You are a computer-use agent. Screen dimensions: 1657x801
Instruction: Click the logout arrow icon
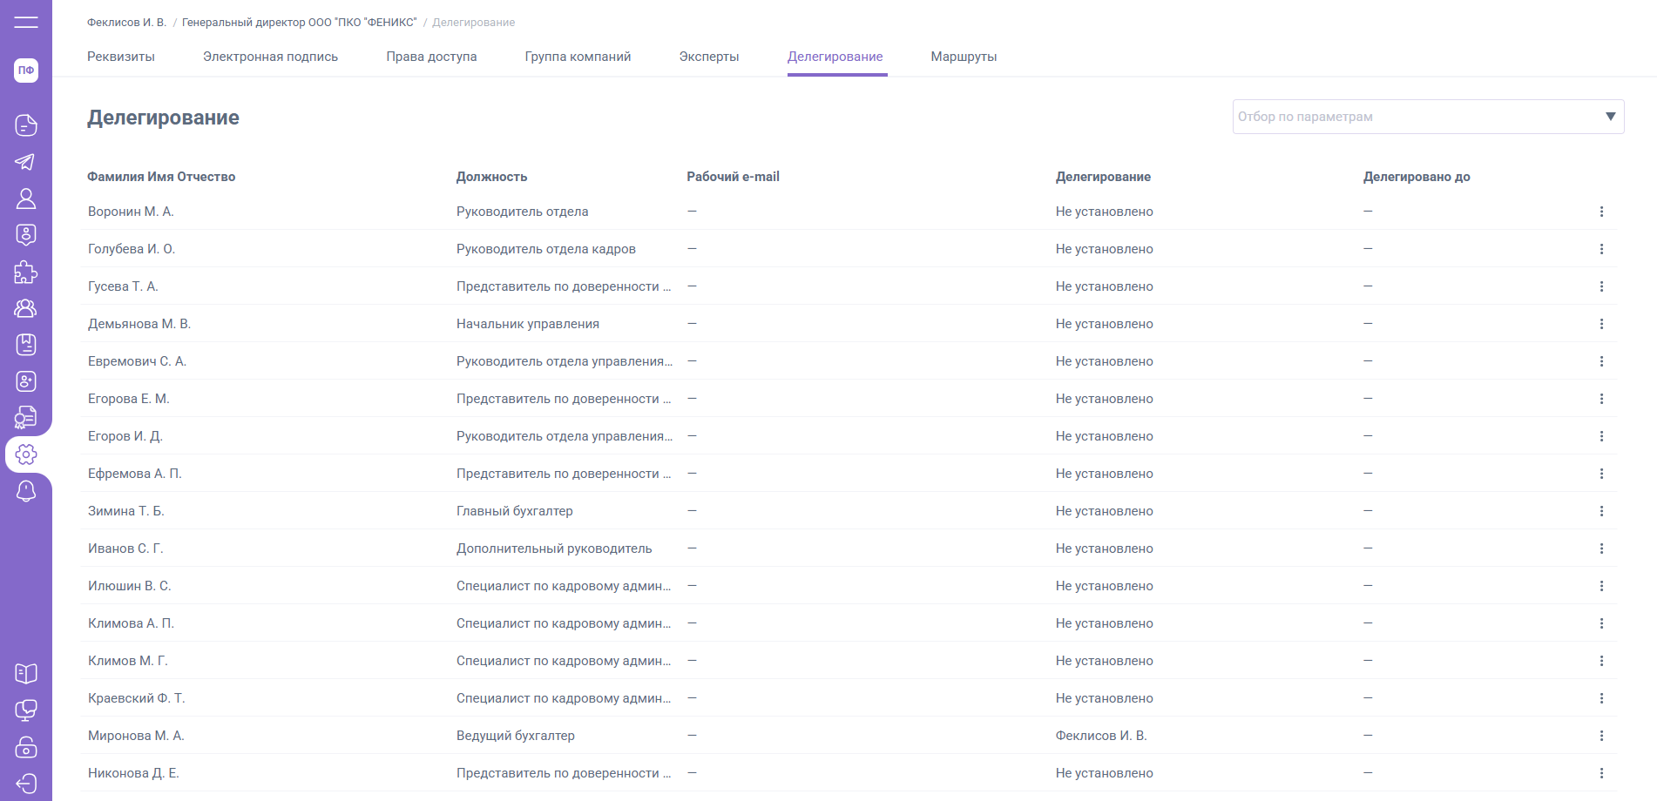coord(26,784)
